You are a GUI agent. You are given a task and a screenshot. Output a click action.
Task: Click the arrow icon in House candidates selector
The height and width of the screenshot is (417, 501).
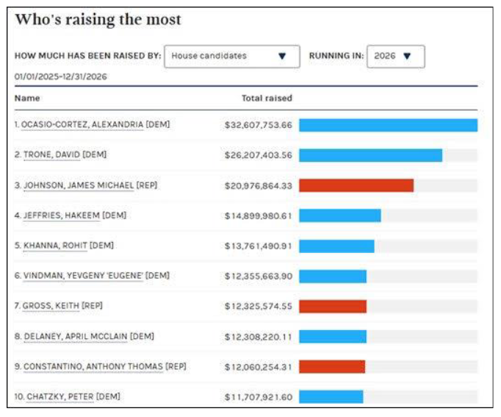[x=282, y=56]
